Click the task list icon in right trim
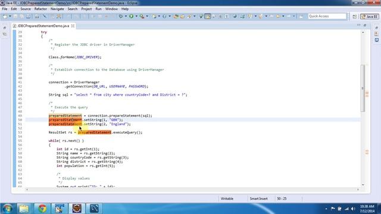Image resolution: width=381 pixels, height=214 pixels. (x=377, y=34)
